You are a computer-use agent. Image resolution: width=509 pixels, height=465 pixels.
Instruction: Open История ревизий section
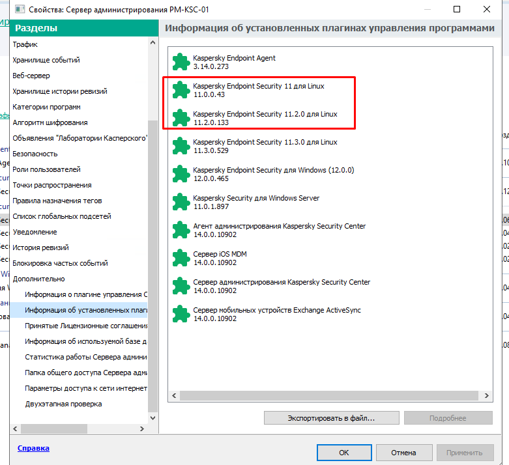(40, 247)
